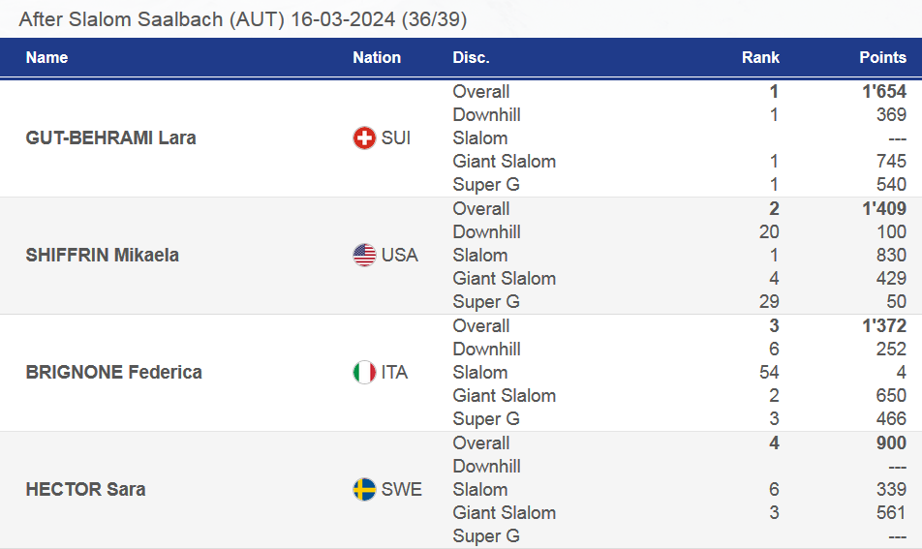Sort by Rank column header

[x=760, y=58]
